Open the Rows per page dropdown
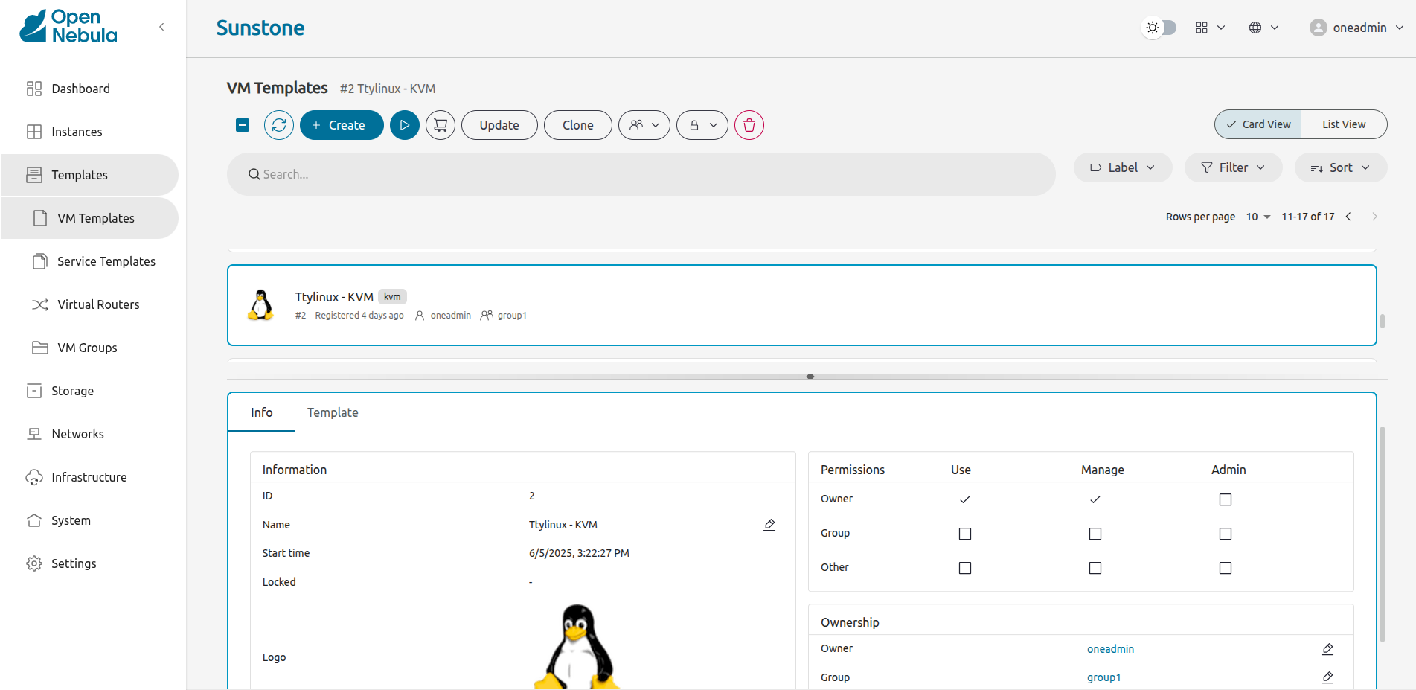The height and width of the screenshot is (690, 1416). click(1257, 217)
